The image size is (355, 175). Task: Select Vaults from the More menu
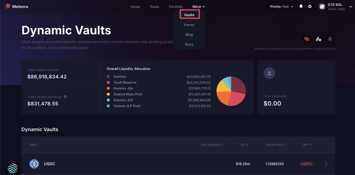(x=189, y=15)
